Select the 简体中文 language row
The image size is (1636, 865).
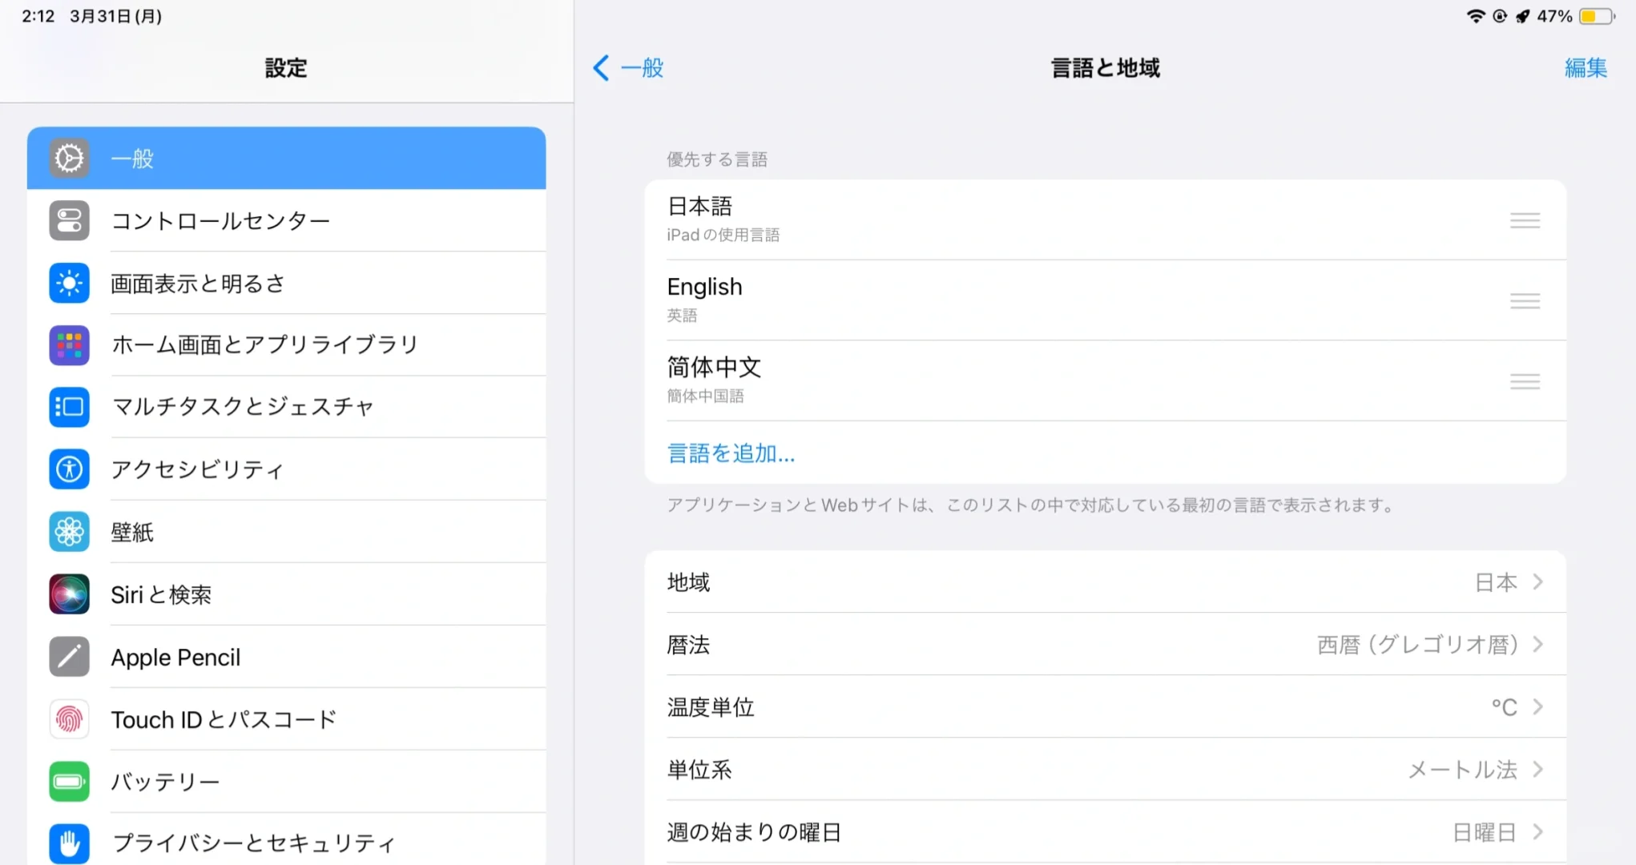1105,380
